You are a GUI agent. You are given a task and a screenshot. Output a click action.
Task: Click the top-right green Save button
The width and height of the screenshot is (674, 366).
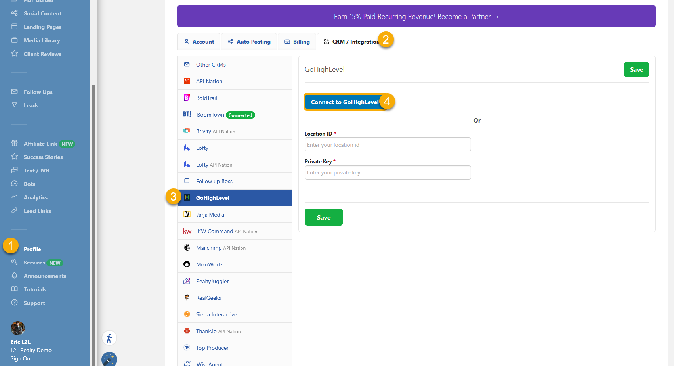tap(636, 69)
